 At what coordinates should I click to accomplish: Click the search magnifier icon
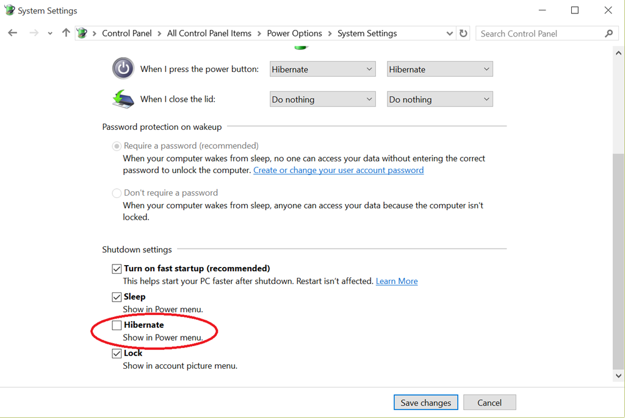click(609, 34)
